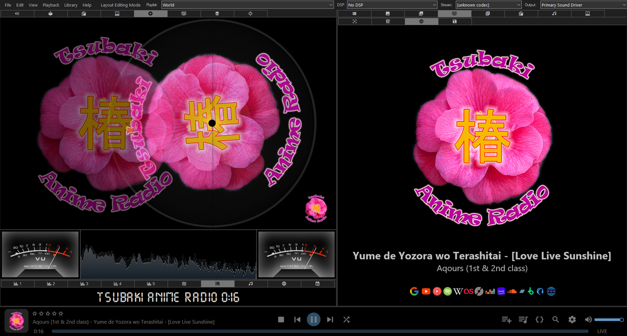The image size is (627, 336).
Task: Open the SoundCloud link icon
Action: pos(512,291)
